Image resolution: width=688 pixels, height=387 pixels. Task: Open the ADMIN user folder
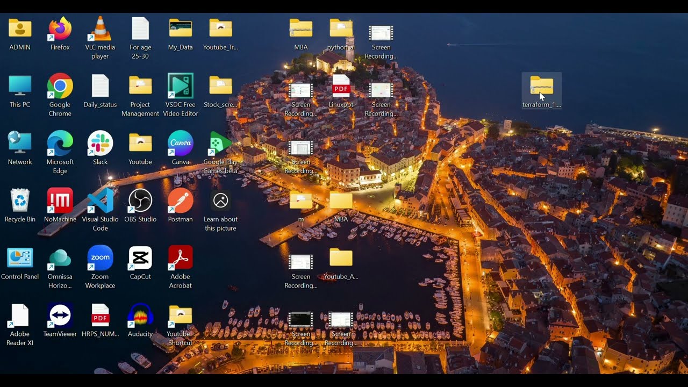(20, 34)
